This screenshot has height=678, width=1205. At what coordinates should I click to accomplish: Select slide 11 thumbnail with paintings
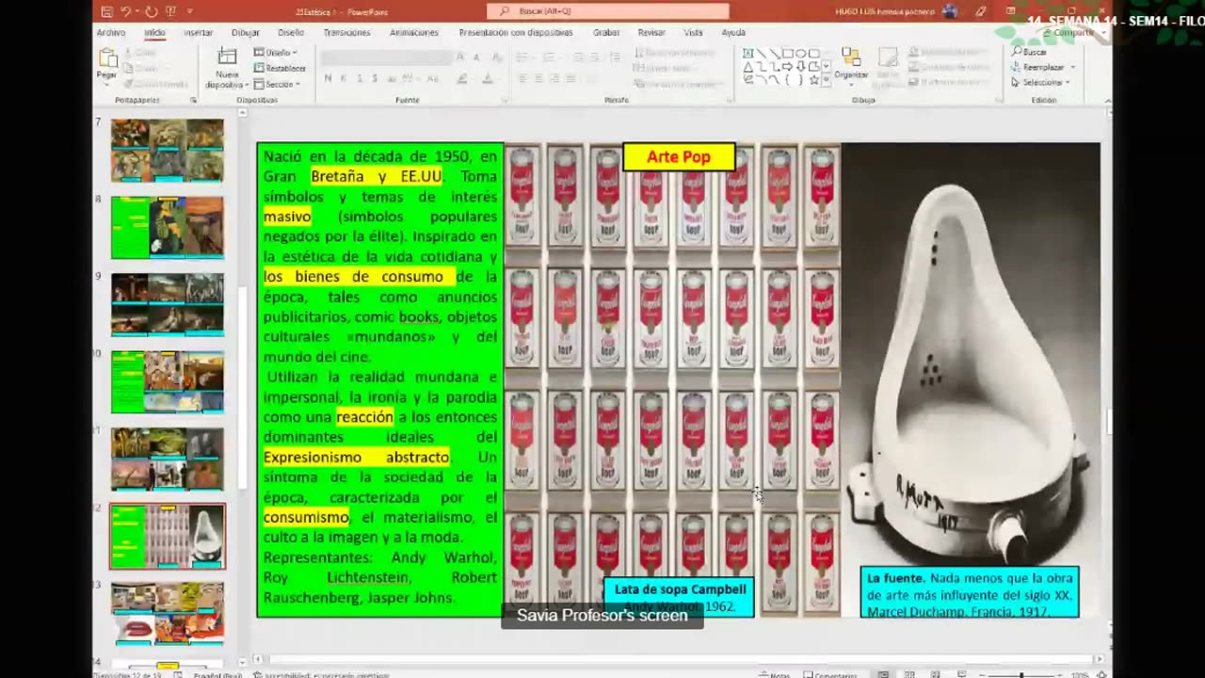(x=168, y=459)
